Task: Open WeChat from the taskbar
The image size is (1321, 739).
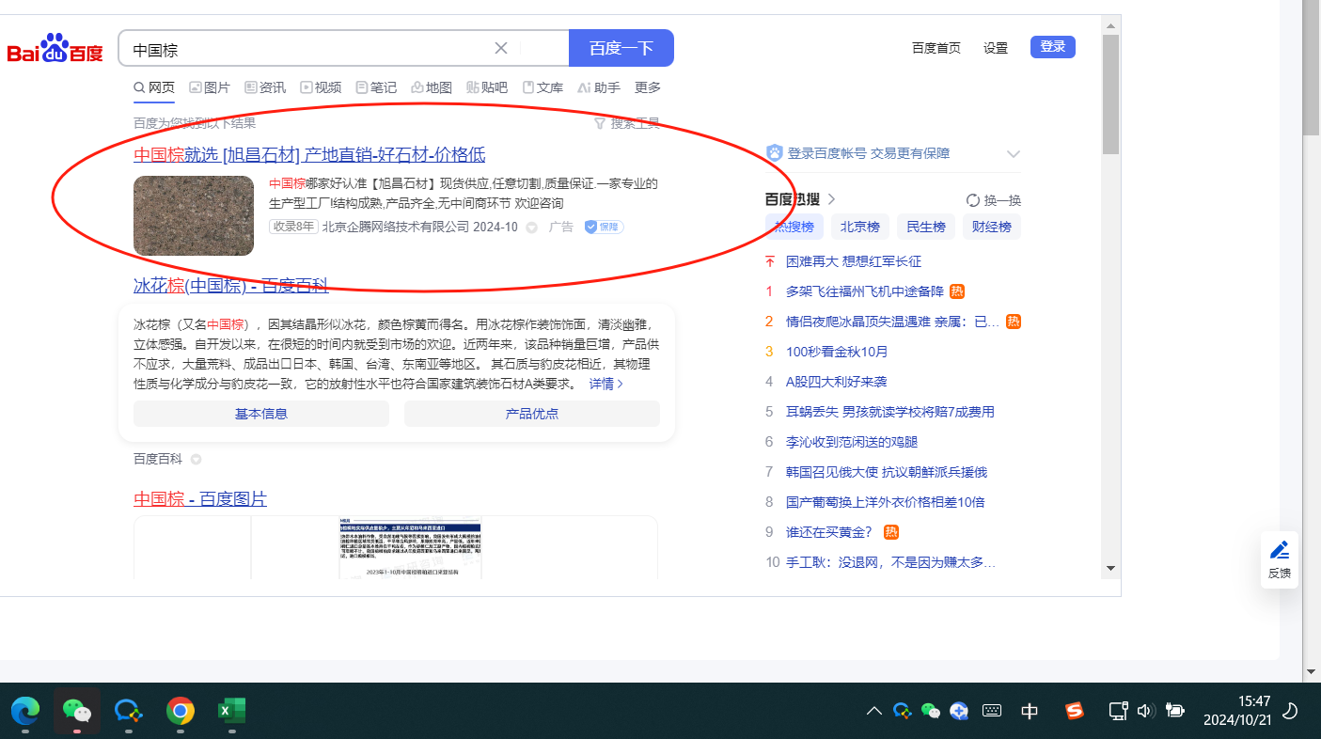Action: 76,711
